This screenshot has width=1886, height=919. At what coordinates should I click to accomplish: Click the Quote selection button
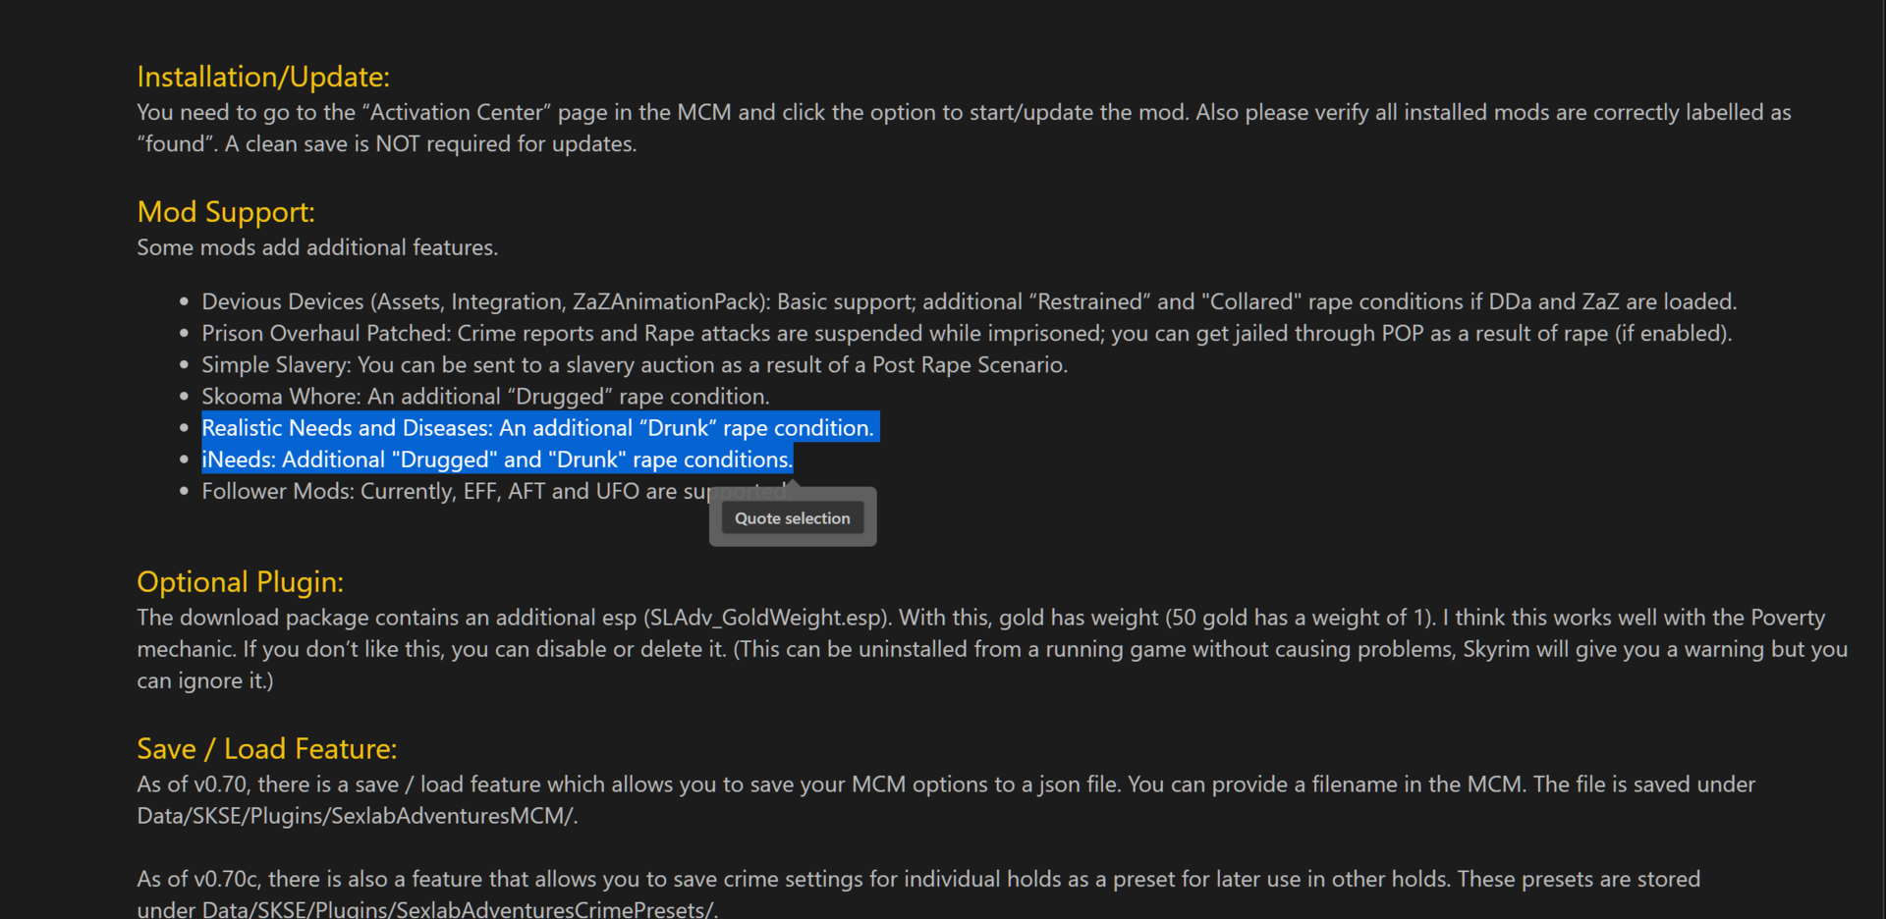pos(793,518)
